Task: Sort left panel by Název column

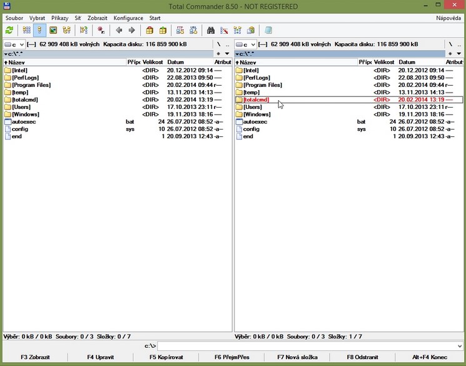Action: 65,62
